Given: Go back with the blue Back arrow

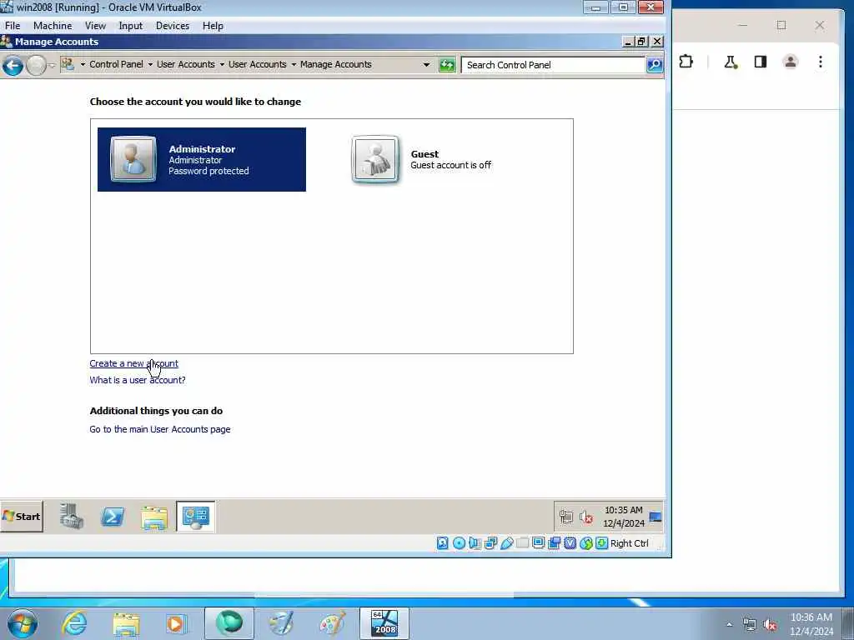Looking at the screenshot, I should click(x=13, y=66).
